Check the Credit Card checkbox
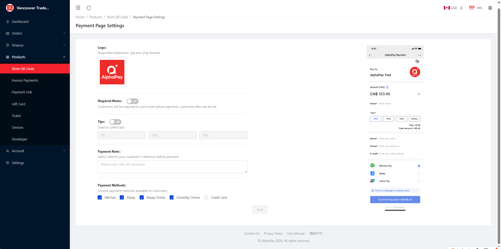 tap(206, 198)
